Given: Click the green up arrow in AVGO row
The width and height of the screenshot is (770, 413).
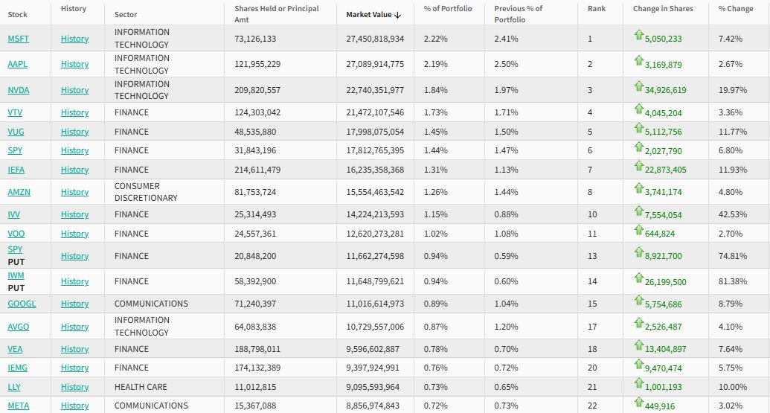Looking at the screenshot, I should tap(638, 323).
